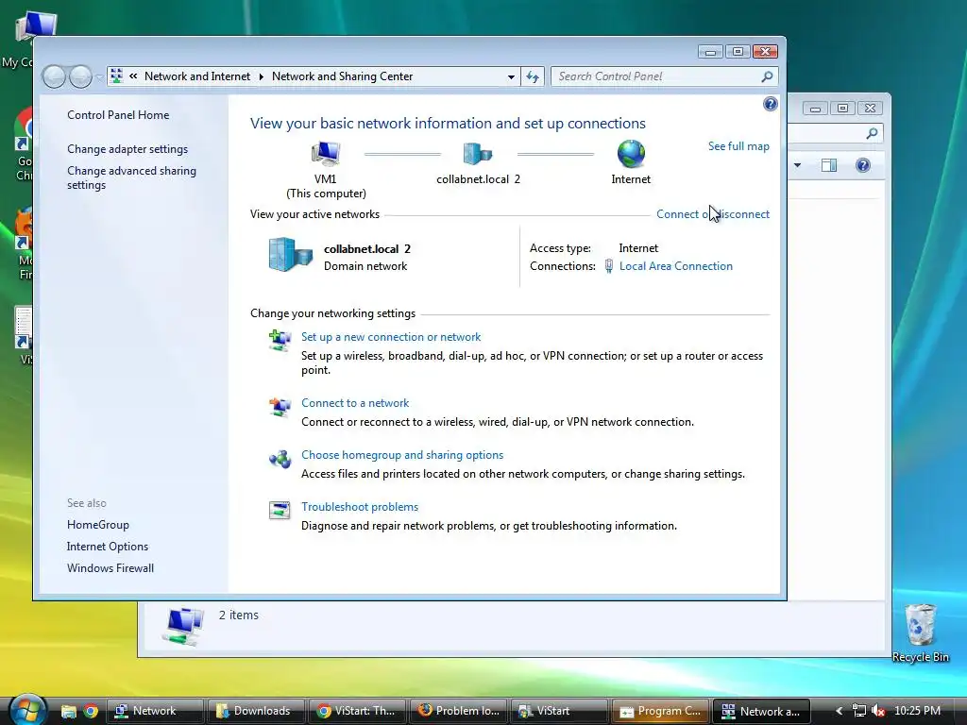Open the file explorer quick launch icon
The width and height of the screenshot is (967, 725).
click(x=68, y=711)
